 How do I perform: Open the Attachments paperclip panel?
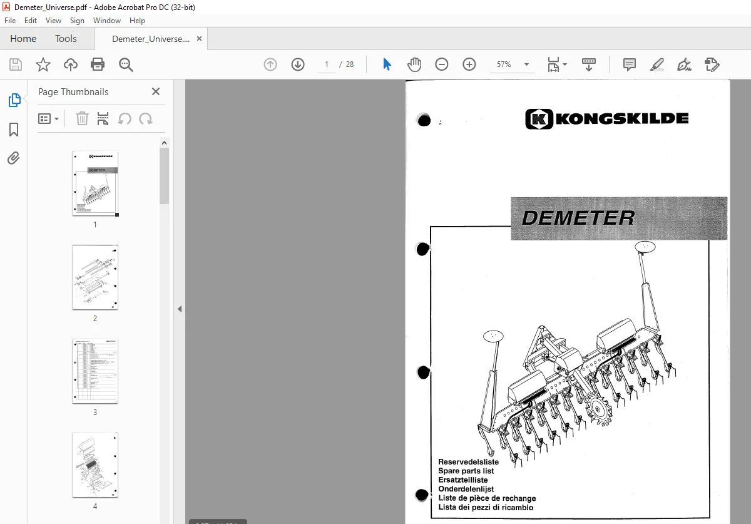point(14,158)
